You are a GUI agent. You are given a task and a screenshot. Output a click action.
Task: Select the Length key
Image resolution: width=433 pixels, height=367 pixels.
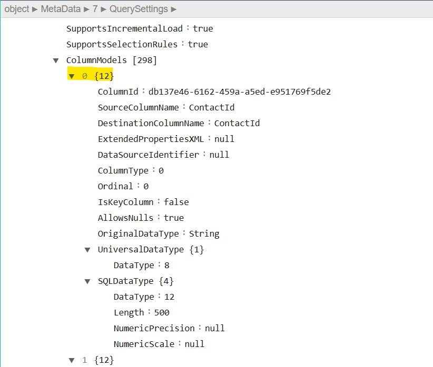tap(129, 313)
